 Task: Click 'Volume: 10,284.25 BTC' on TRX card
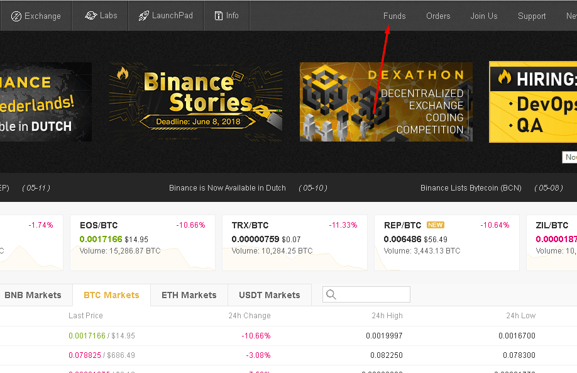tap(272, 251)
